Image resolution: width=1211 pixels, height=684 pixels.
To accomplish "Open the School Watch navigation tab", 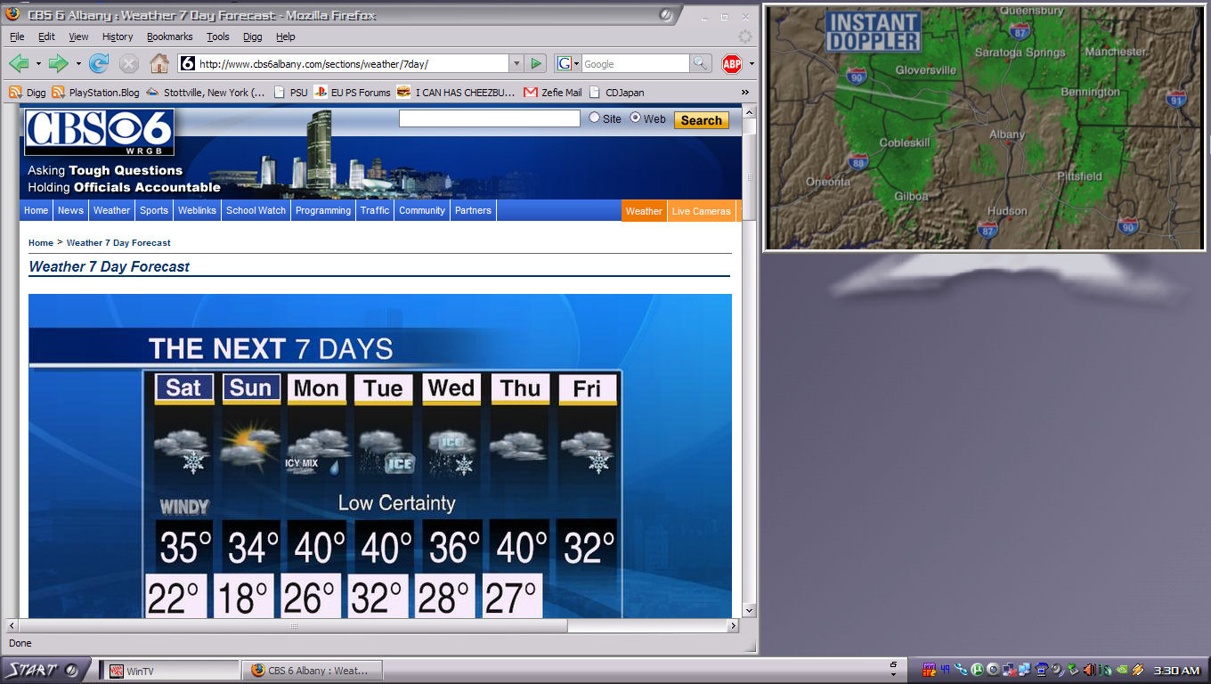I will point(256,210).
